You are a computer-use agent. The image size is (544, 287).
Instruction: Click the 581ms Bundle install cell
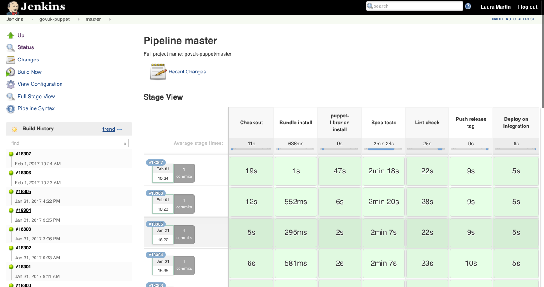(x=296, y=264)
